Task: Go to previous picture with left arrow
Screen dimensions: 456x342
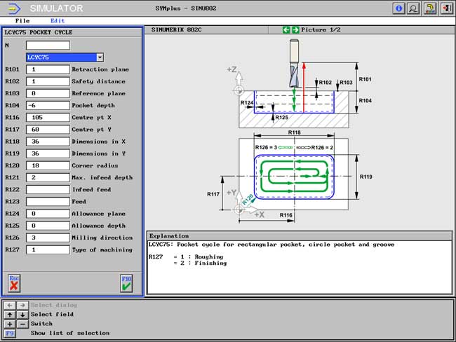Action: pos(286,30)
